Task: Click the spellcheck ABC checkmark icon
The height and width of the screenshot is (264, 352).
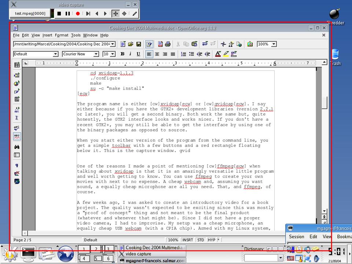Action: 17,128
